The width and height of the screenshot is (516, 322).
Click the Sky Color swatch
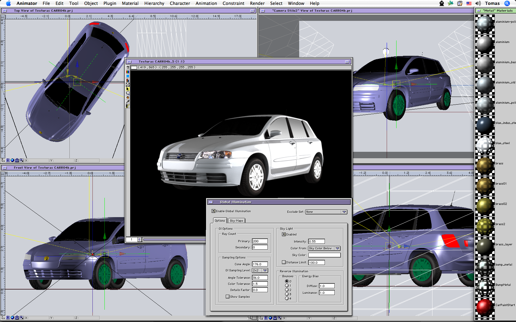324,255
